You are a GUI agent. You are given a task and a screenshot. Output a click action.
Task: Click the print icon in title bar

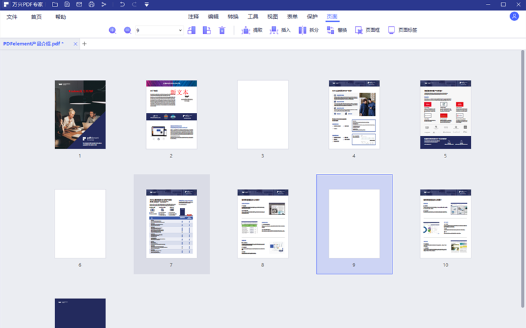tap(91, 5)
